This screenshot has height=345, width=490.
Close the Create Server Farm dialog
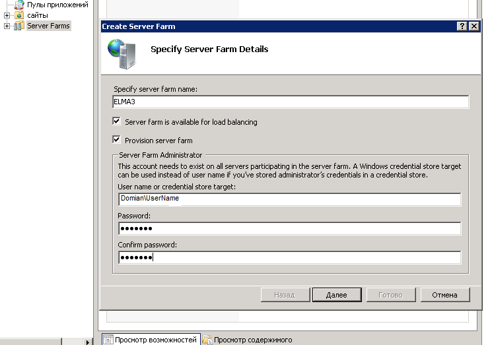(x=473, y=26)
